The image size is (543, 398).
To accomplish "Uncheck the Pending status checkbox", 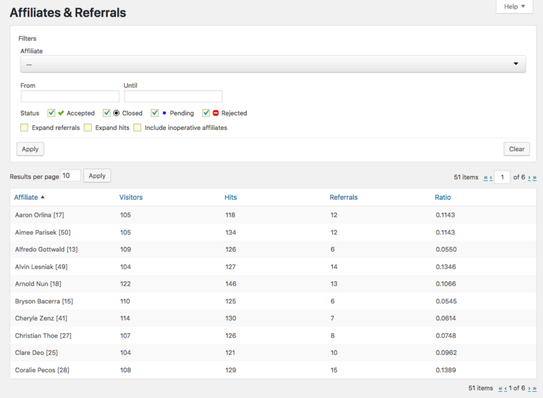I will pos(154,113).
